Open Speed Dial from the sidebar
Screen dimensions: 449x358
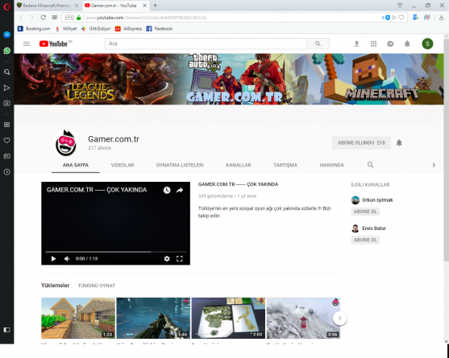pos(7,125)
